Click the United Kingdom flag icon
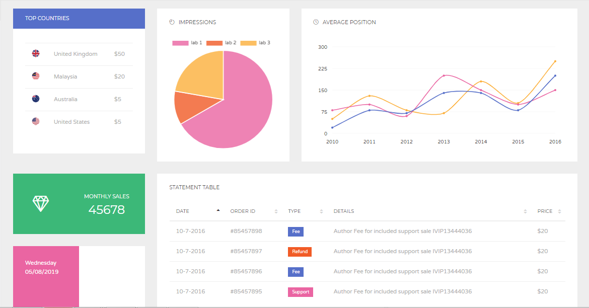589x308 pixels. tap(36, 53)
